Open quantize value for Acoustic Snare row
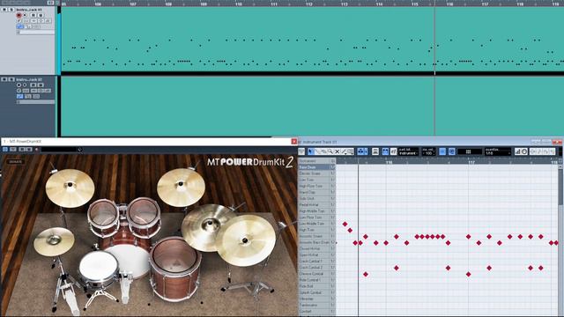Image resolution: width=564 pixels, height=317 pixels. tap(333, 236)
